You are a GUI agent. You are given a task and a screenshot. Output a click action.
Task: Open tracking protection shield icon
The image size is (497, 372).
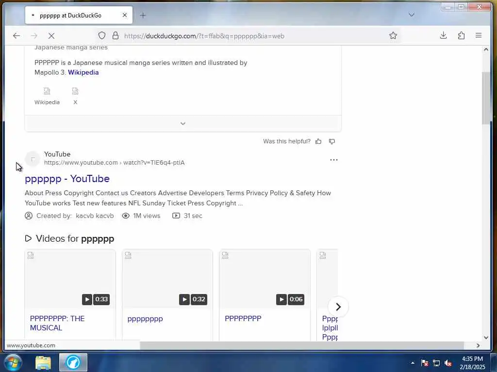click(x=102, y=36)
